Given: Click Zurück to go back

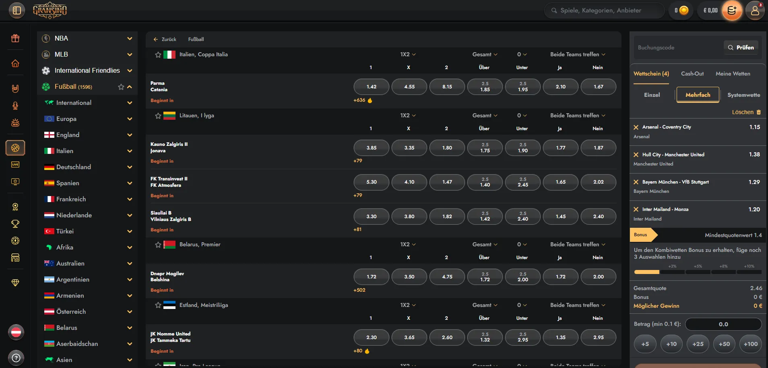Looking at the screenshot, I should [165, 39].
